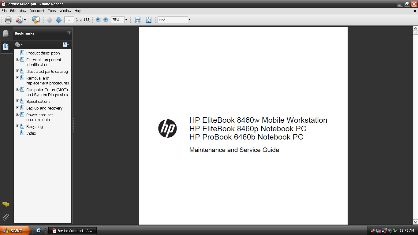Expand the External component identification bookmark
Screen dimensions: 418x235
(18, 59)
